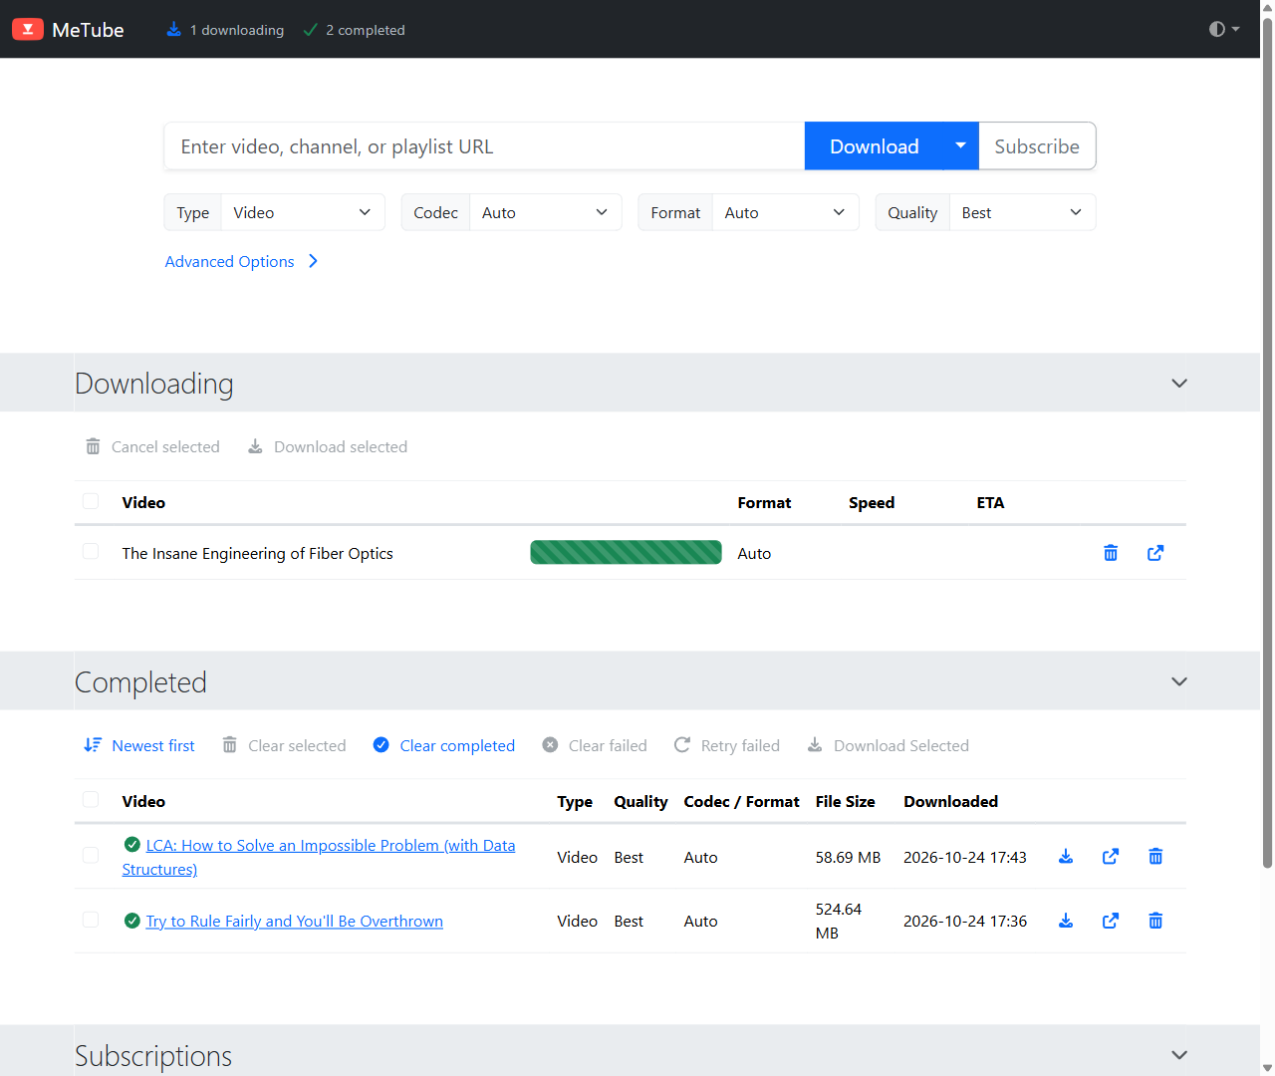This screenshot has width=1275, height=1076.
Task: Click the 2 completed status indicator
Action: point(354,30)
